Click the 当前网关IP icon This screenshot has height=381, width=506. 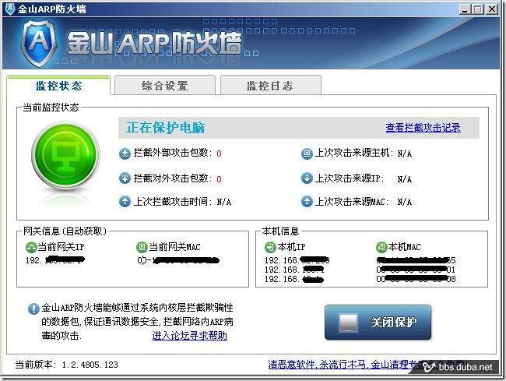[31, 247]
